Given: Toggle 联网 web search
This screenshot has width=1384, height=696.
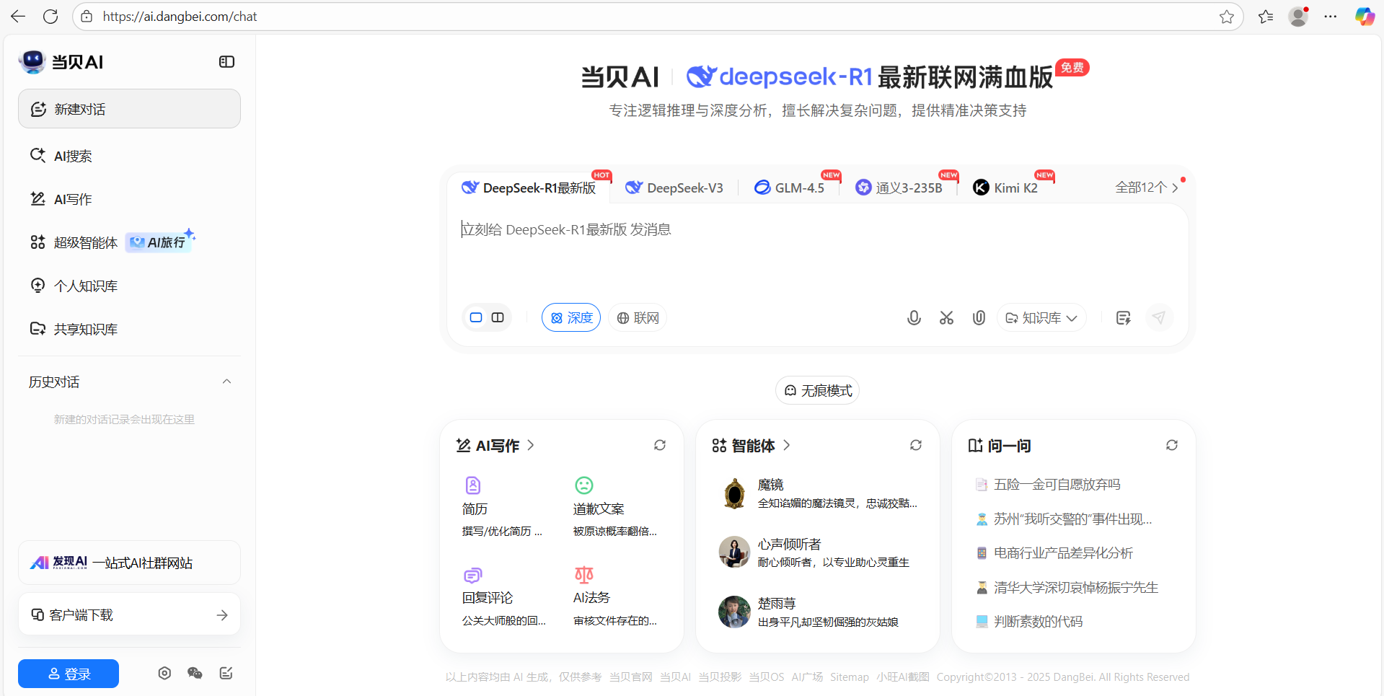Looking at the screenshot, I should click(x=638, y=318).
